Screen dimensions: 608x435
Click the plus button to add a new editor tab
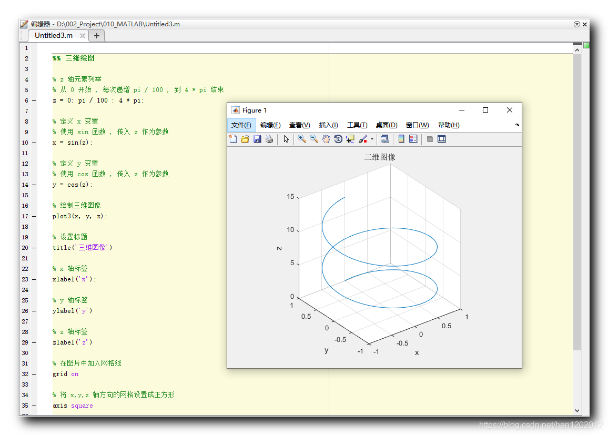[x=96, y=36]
